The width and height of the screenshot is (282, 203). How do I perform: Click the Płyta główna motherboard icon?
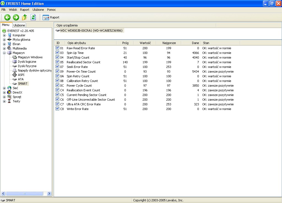[9, 40]
